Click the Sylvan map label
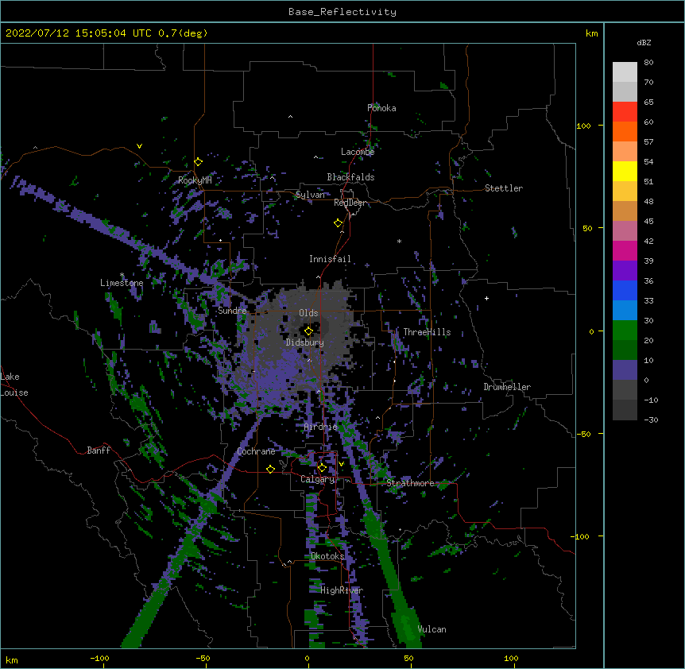685x669 pixels. [310, 195]
